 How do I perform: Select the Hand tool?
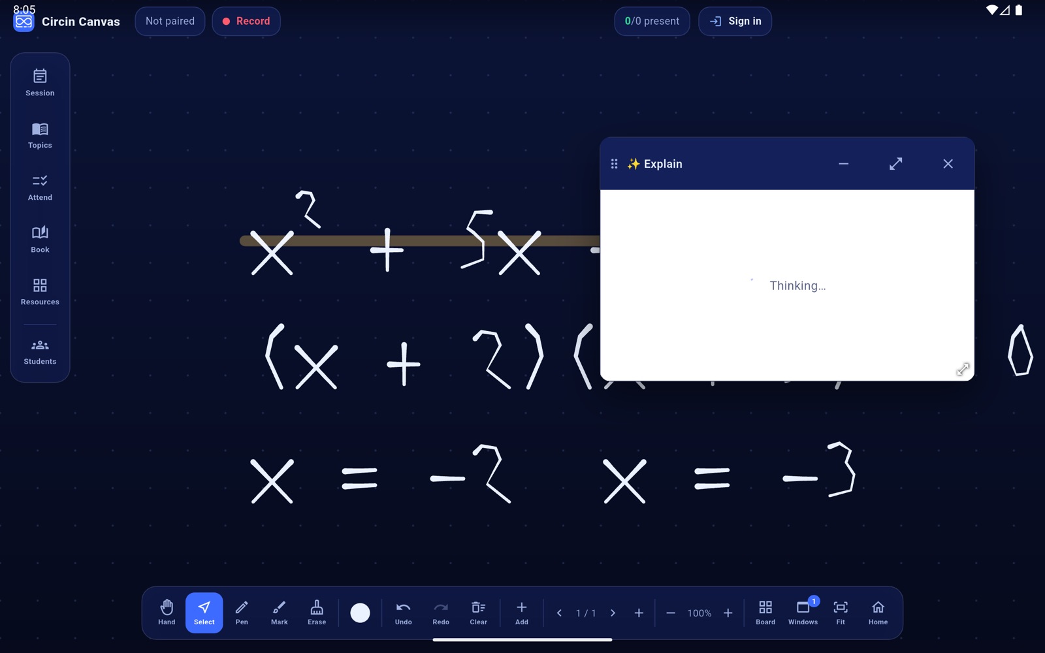[x=167, y=613]
